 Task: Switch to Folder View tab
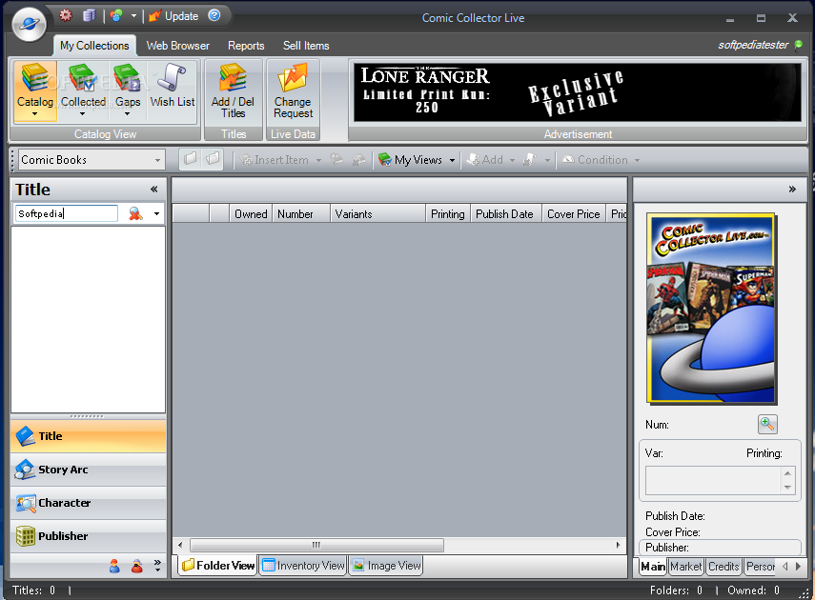[x=218, y=565]
